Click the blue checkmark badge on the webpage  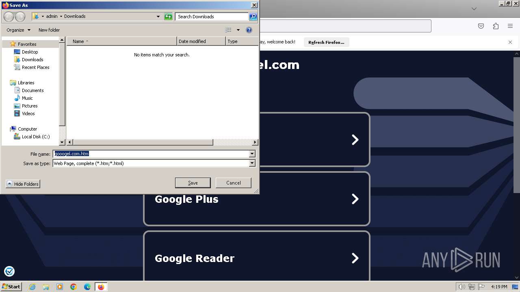[x=9, y=271]
